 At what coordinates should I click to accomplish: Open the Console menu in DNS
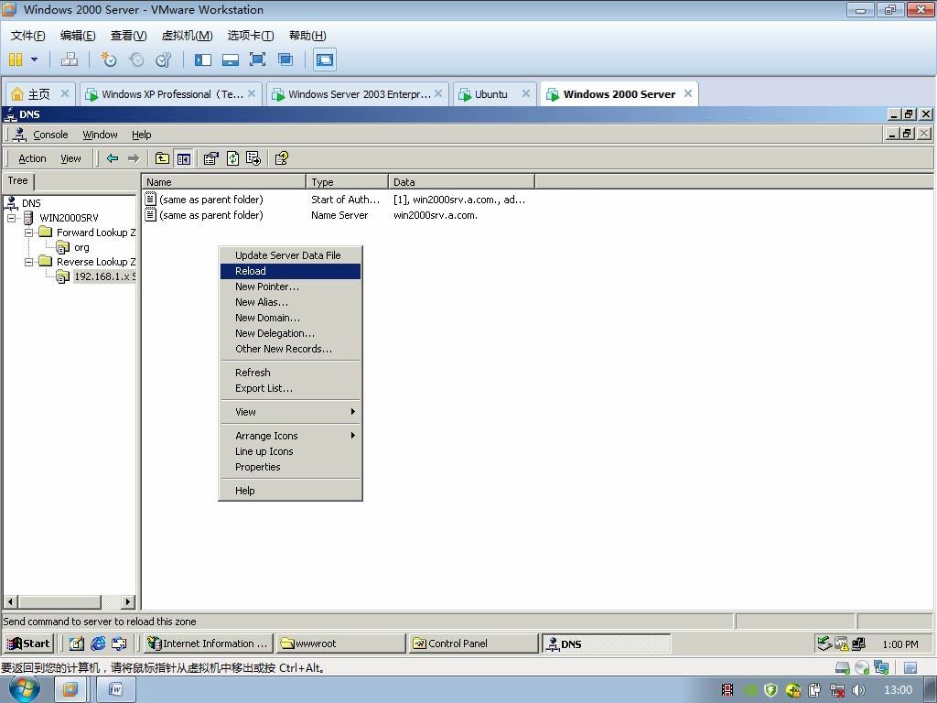(x=50, y=135)
